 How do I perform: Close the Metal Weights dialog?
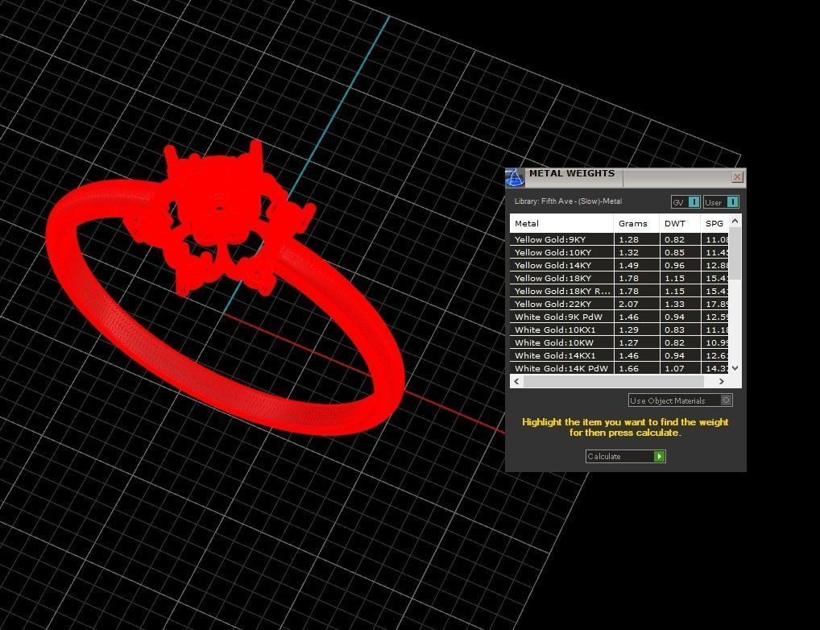tap(737, 177)
